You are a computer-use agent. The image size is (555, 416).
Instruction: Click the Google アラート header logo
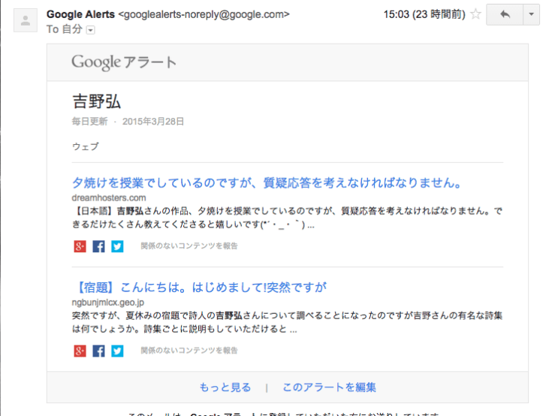[x=124, y=62]
